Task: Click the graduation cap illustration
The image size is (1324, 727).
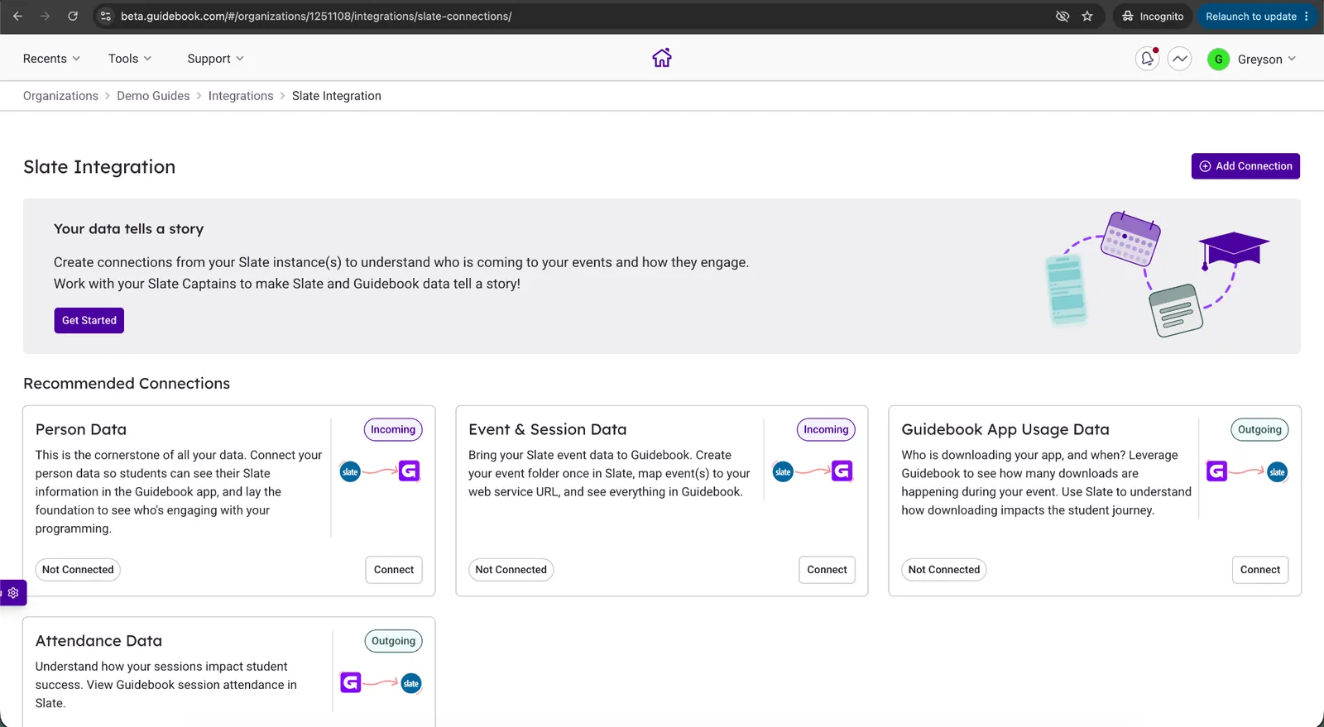Action: click(1233, 250)
